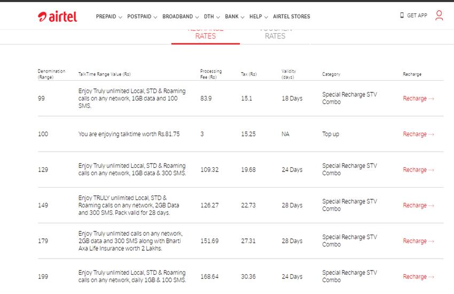Screen dimensions: 454x294
Task: Recharge the 100 top up plan
Action: click(418, 134)
